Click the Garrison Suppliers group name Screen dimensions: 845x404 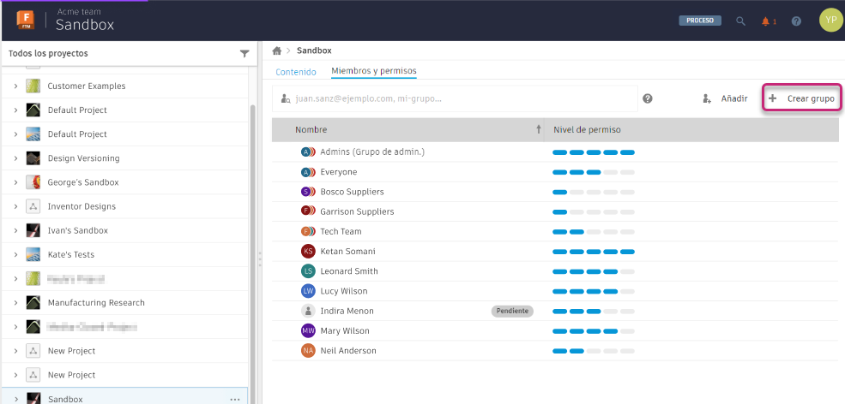coord(357,211)
